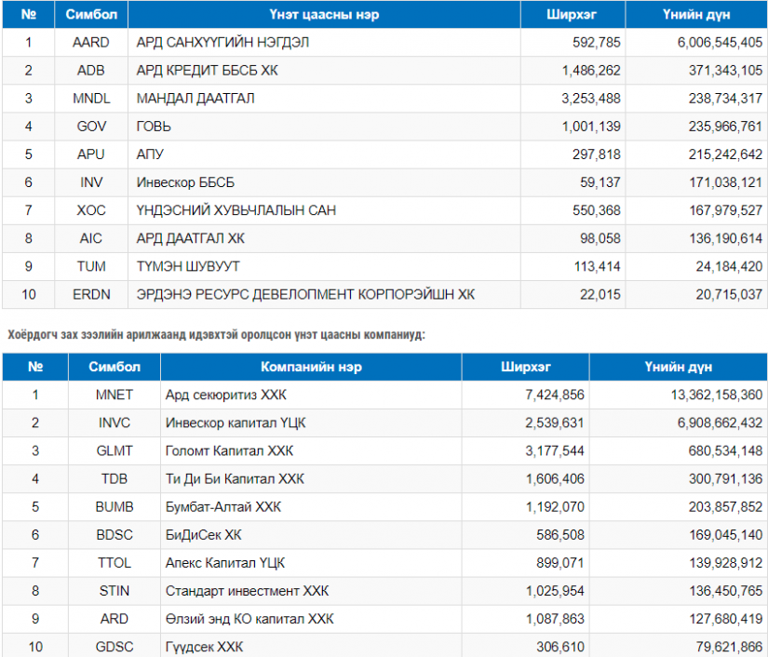Click quantity 2,539,631
Viewport: 768px width, 657px height.
click(x=555, y=422)
